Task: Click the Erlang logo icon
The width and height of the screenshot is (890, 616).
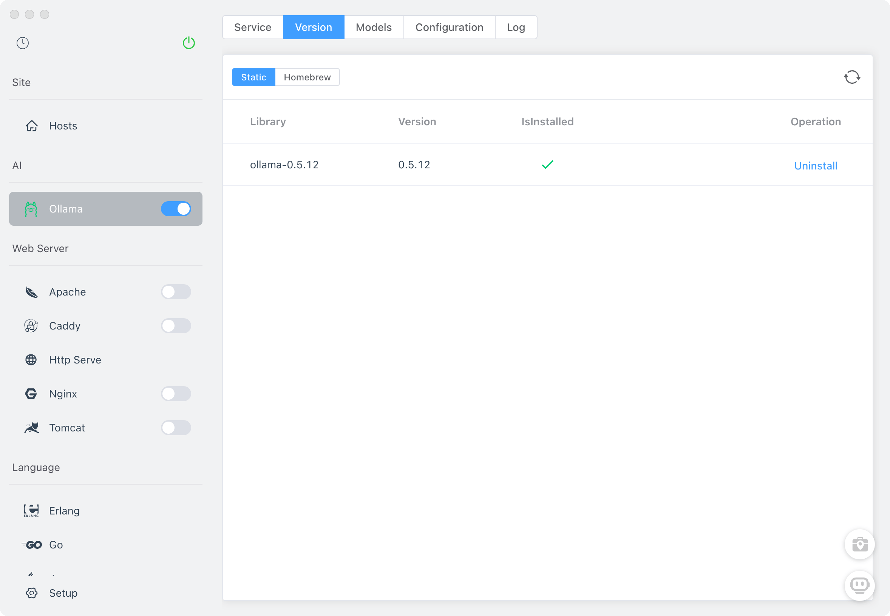Action: (x=31, y=511)
